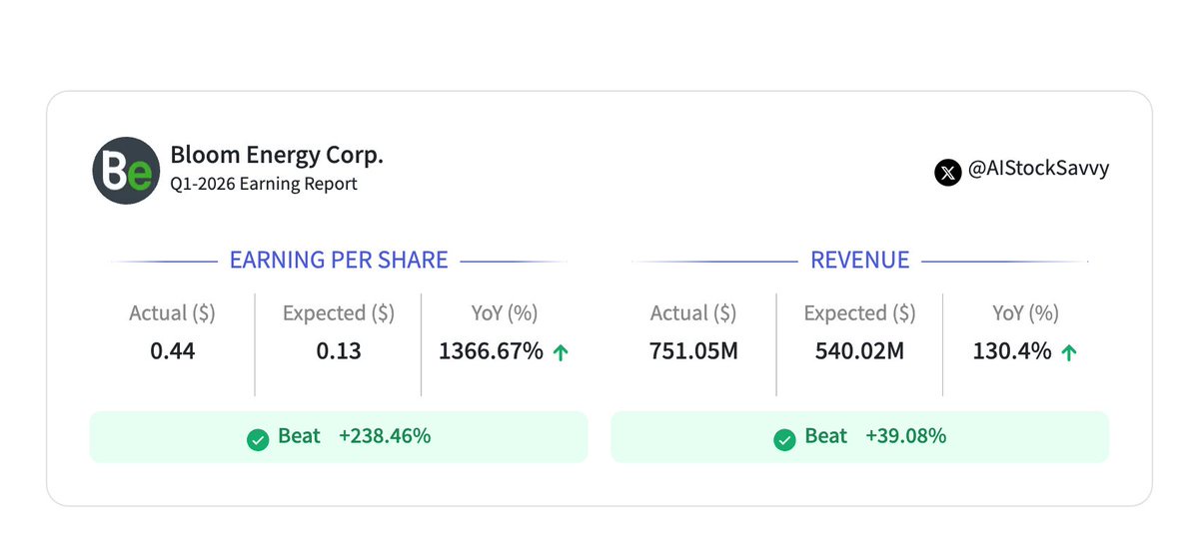Click the checkmark icon in EPS Beat banner

tap(258, 438)
